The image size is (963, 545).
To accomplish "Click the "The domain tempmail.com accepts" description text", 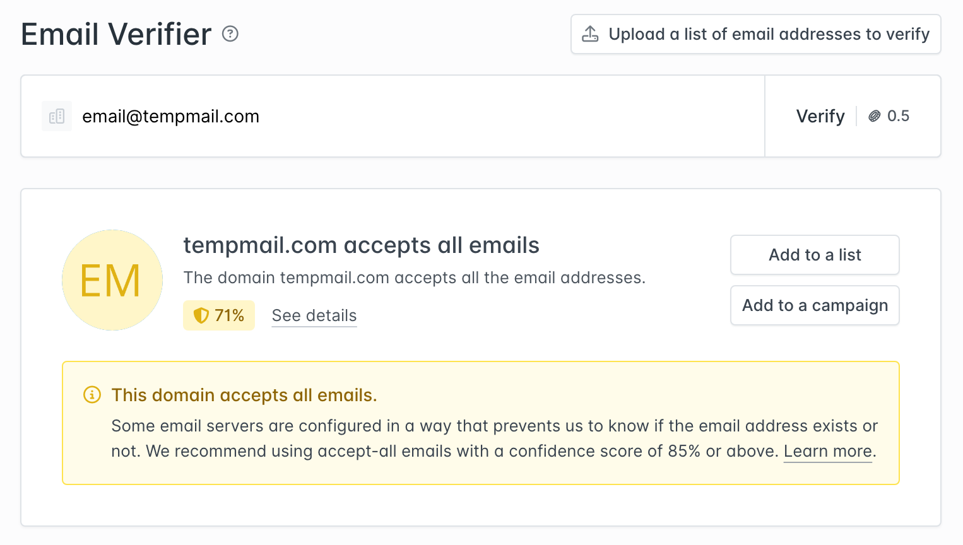I will [414, 278].
